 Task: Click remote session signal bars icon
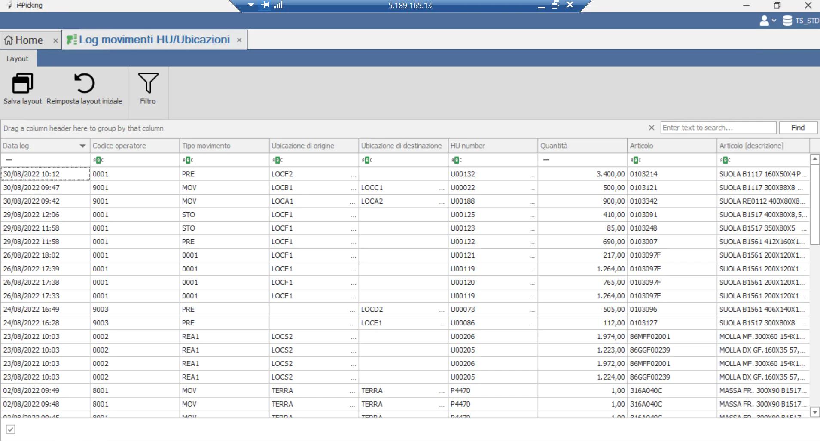(x=278, y=5)
